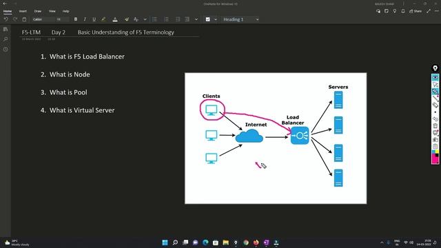This screenshot has height=248, width=441.
Task: Take a screenshot with the camera icon
Action: [x=435, y=139]
